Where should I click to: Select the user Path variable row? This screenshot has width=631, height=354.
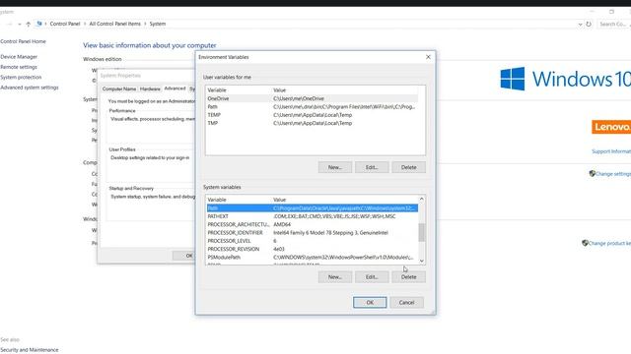point(313,107)
